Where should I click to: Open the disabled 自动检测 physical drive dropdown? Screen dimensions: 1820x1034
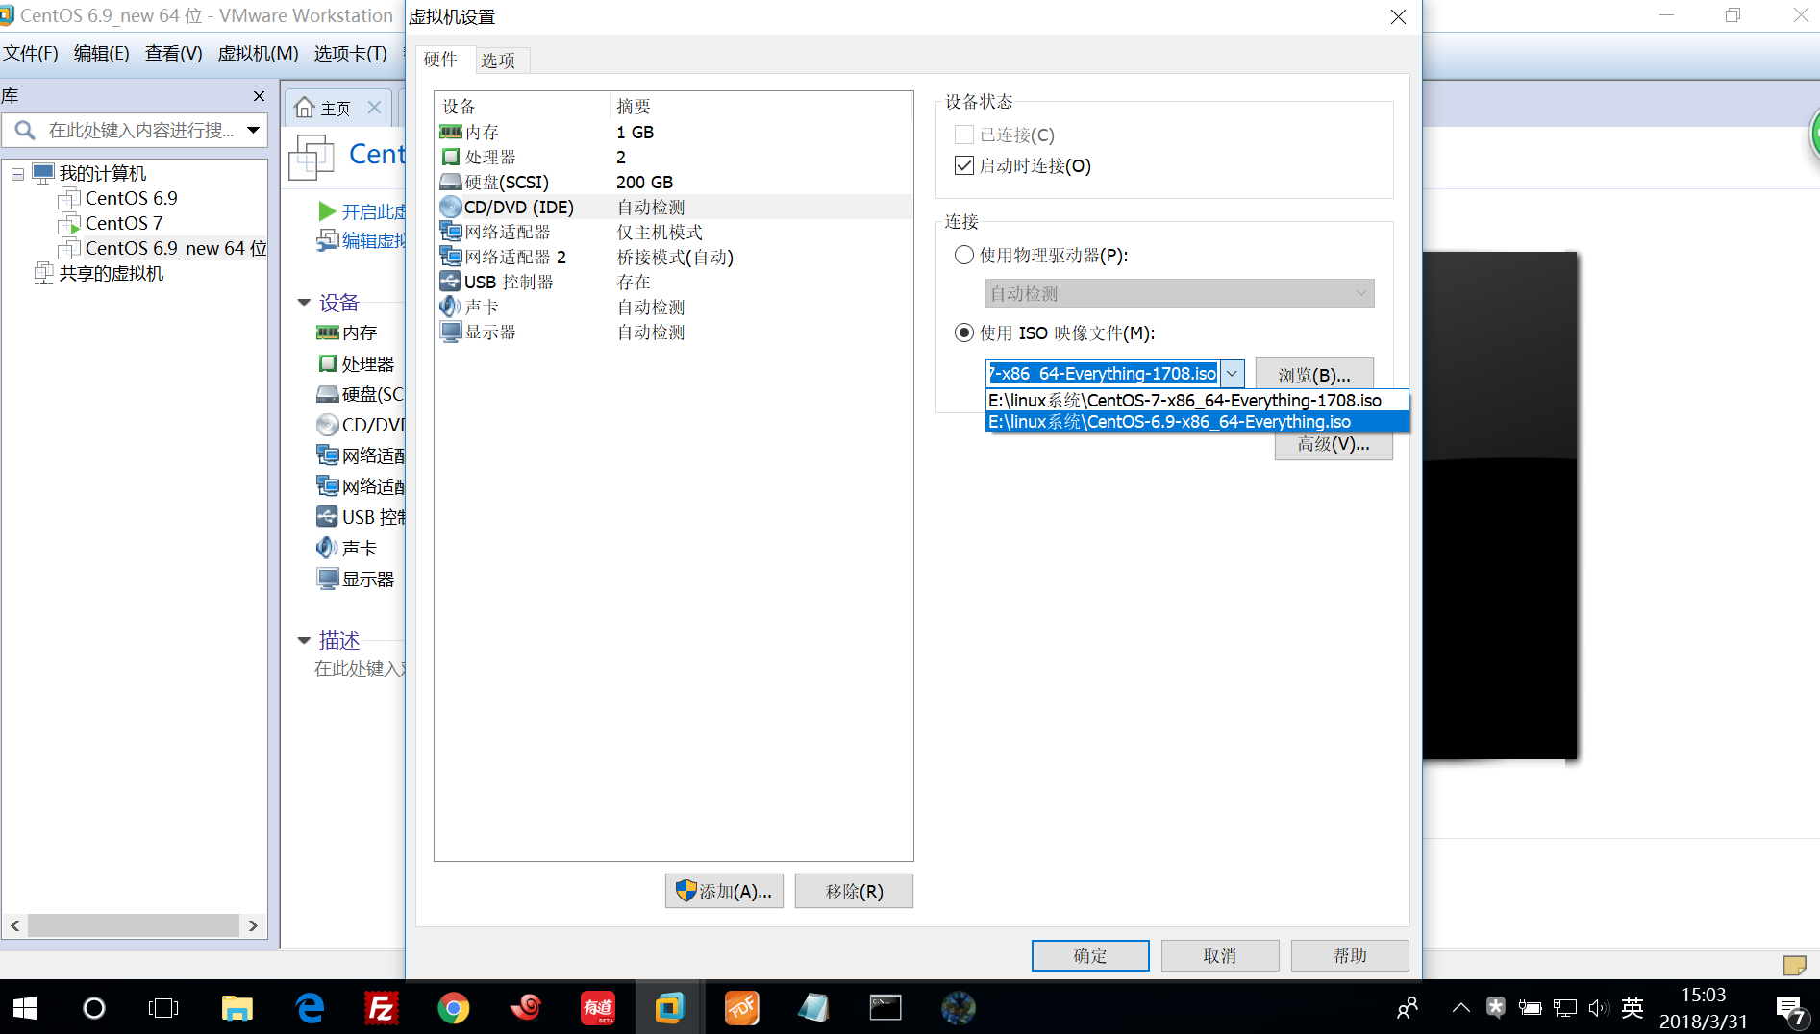coord(1180,293)
